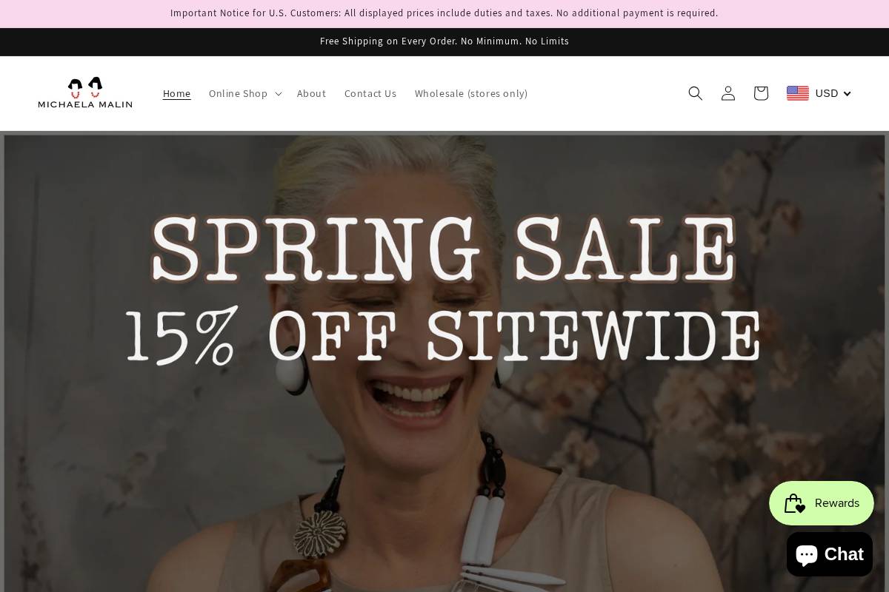
Task: Go to the Home menu item
Action: (176, 93)
